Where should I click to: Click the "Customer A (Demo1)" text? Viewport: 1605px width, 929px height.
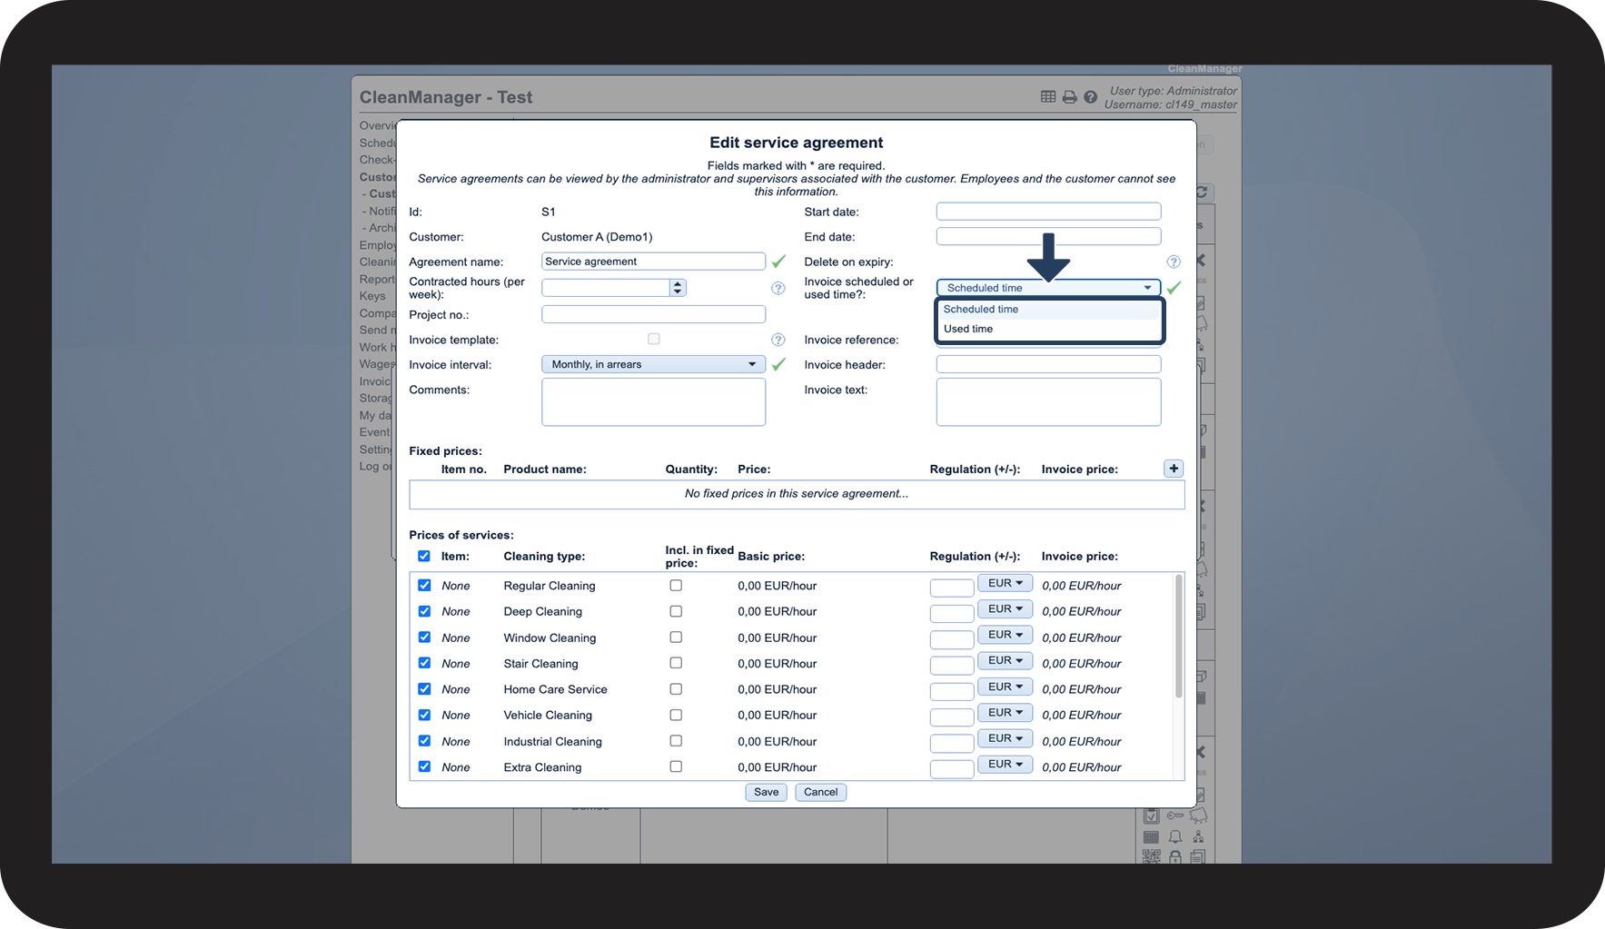(x=597, y=237)
